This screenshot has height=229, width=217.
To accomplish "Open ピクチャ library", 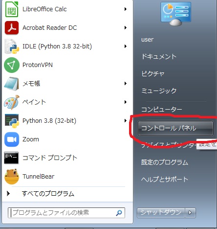I will click(152, 74).
